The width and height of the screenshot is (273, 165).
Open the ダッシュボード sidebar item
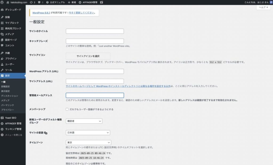[13, 10]
